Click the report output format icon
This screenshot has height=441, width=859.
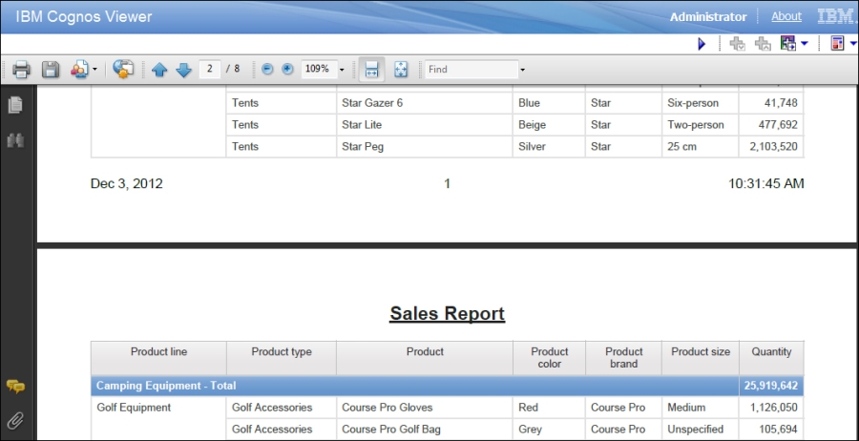838,44
